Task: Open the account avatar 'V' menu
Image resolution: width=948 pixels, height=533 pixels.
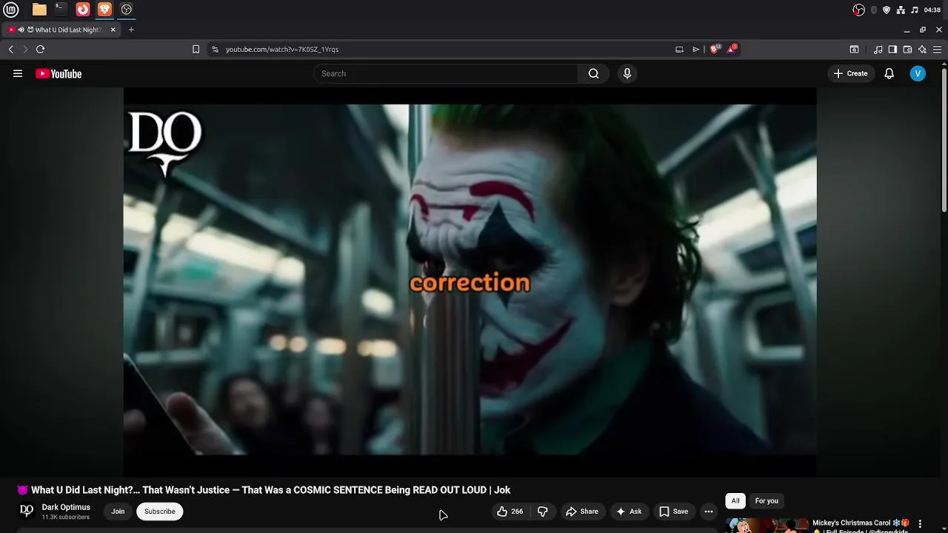Action: click(x=918, y=73)
